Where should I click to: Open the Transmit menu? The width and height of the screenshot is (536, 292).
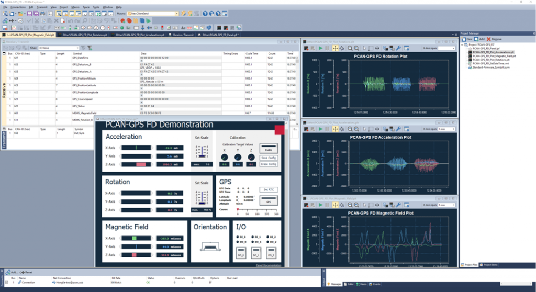[x=42, y=7]
